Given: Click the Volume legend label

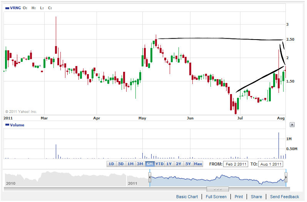Looking at the screenshot, I should (x=17, y=125).
